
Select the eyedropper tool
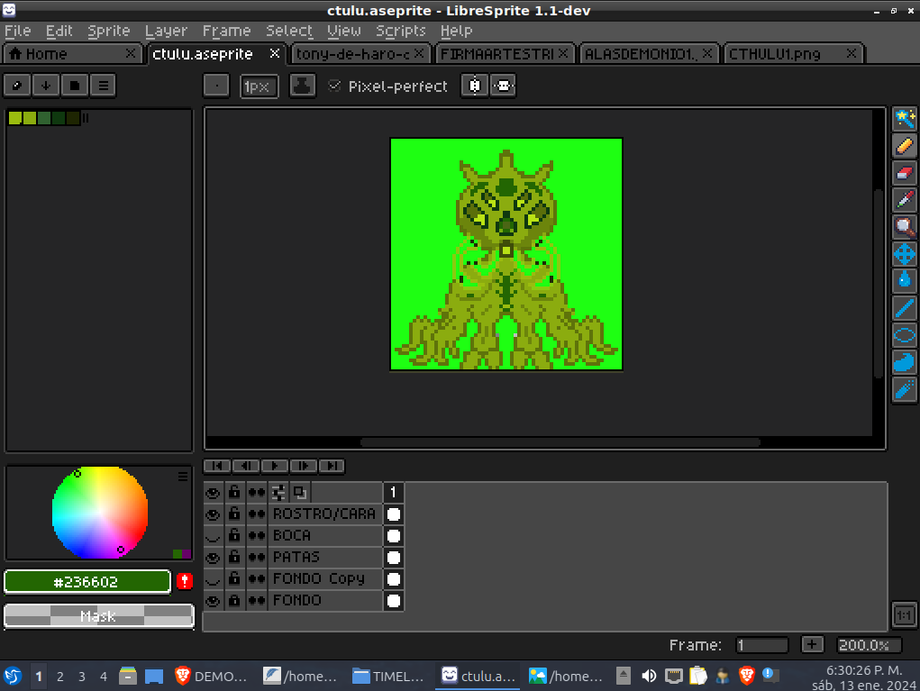(904, 200)
